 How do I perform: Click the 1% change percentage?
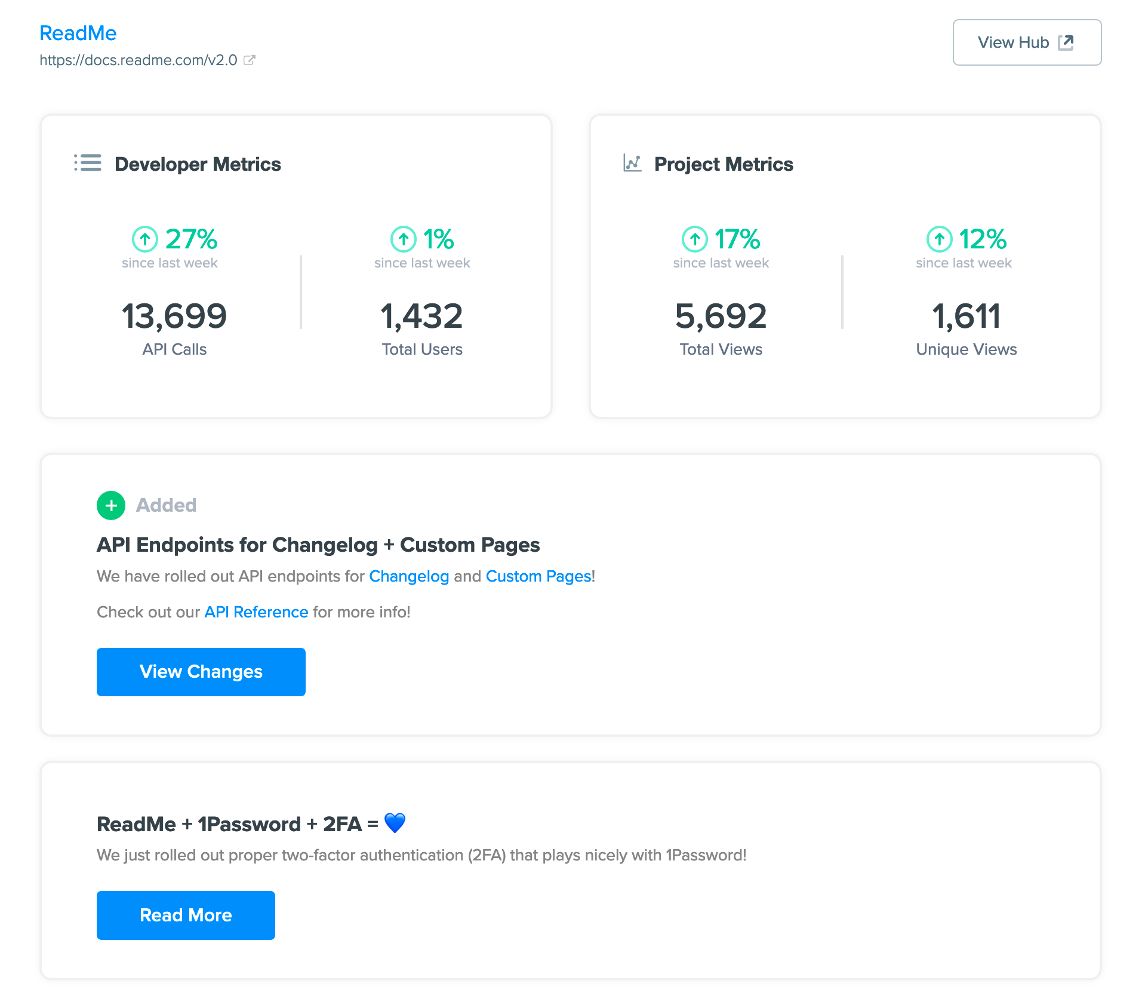(x=439, y=239)
